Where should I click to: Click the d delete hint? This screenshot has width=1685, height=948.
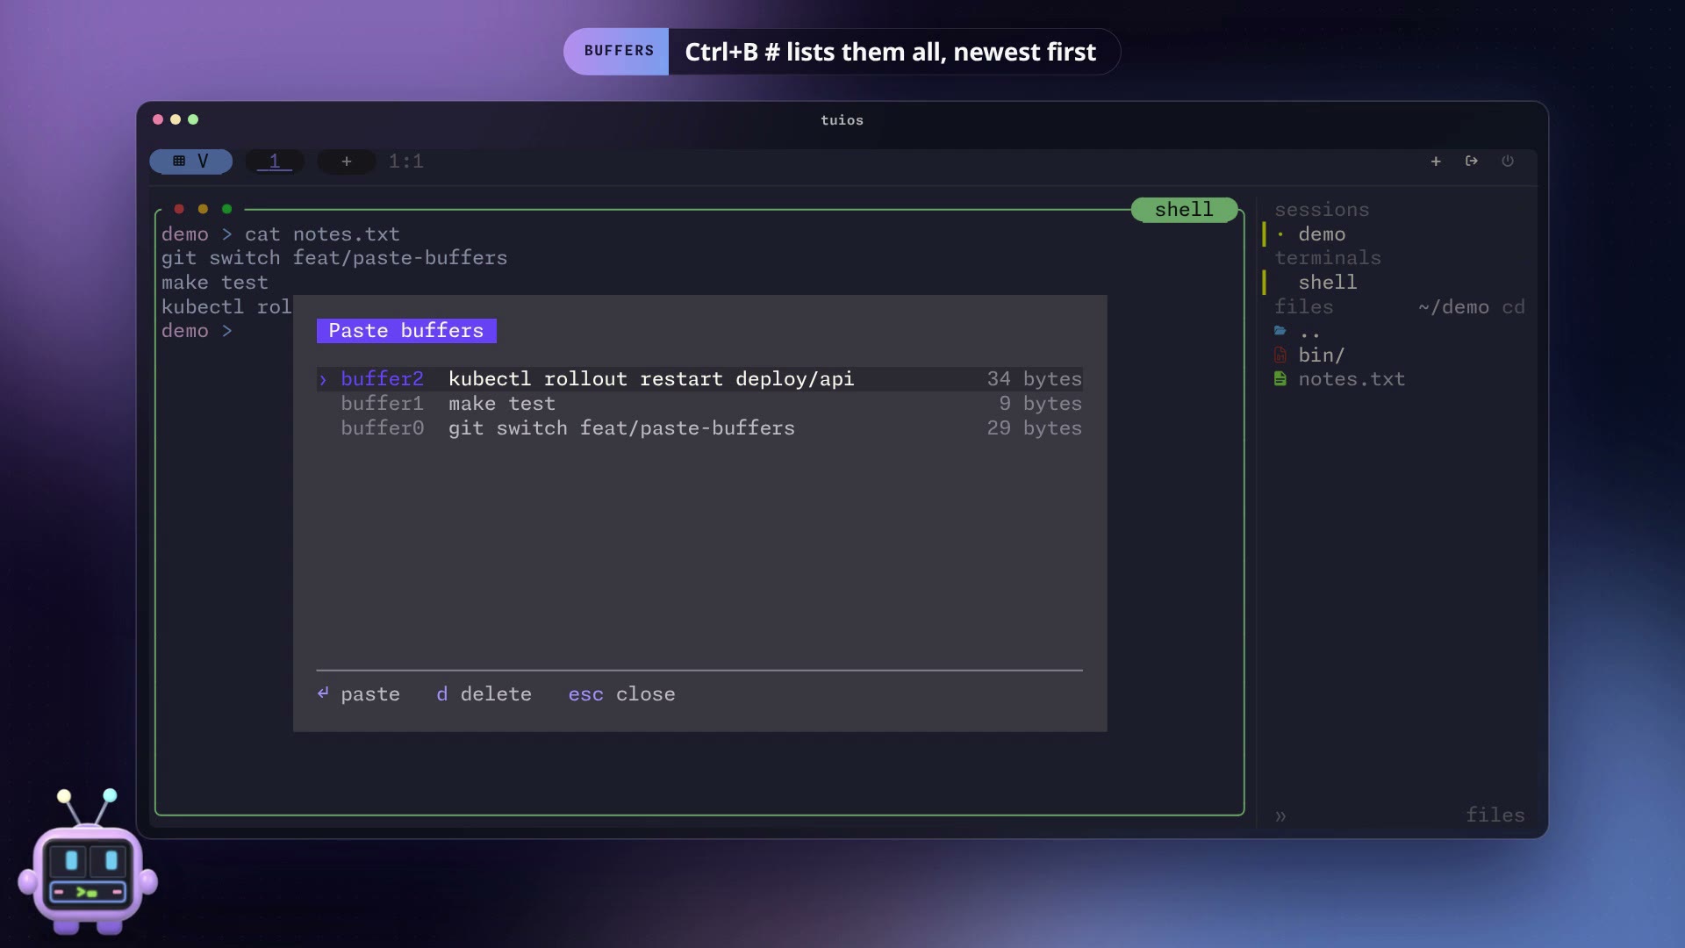point(484,694)
